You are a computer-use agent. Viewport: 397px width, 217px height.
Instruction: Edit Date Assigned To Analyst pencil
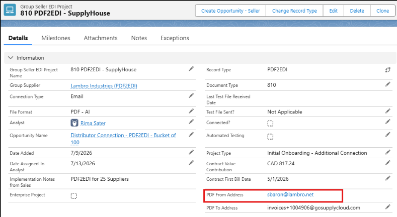(191, 163)
